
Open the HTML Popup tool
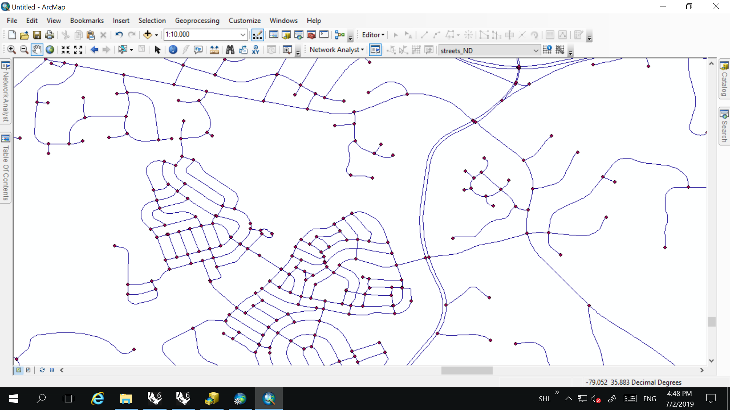tap(198, 50)
